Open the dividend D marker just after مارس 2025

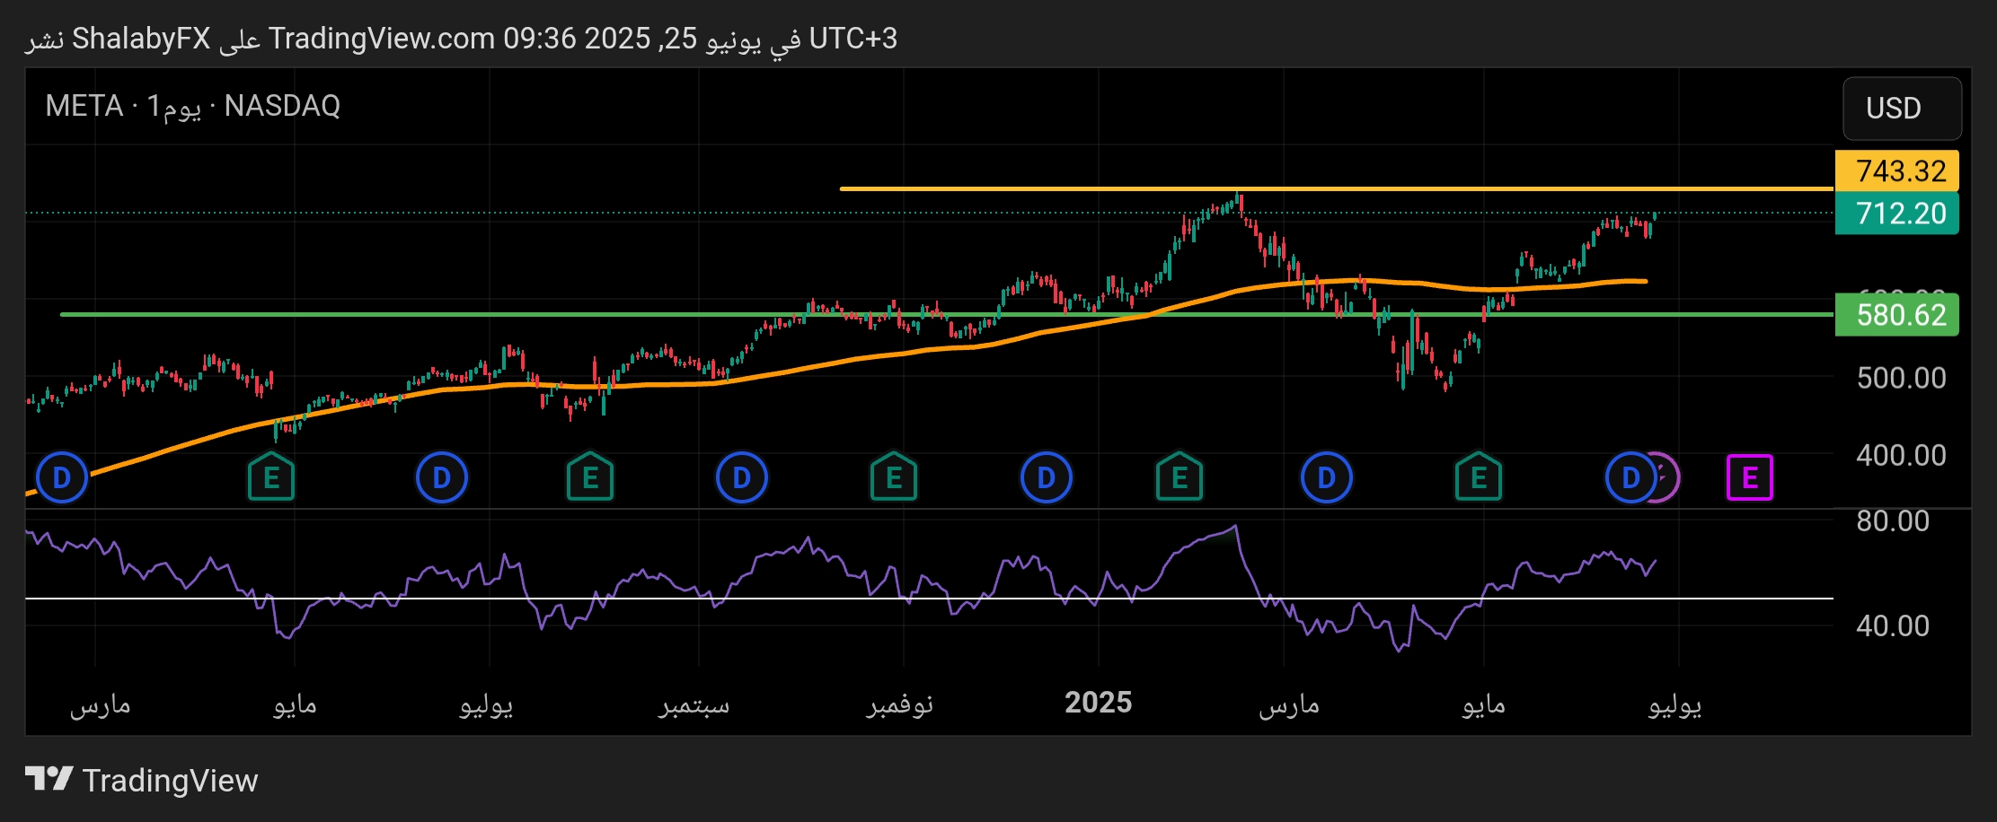tap(1327, 477)
